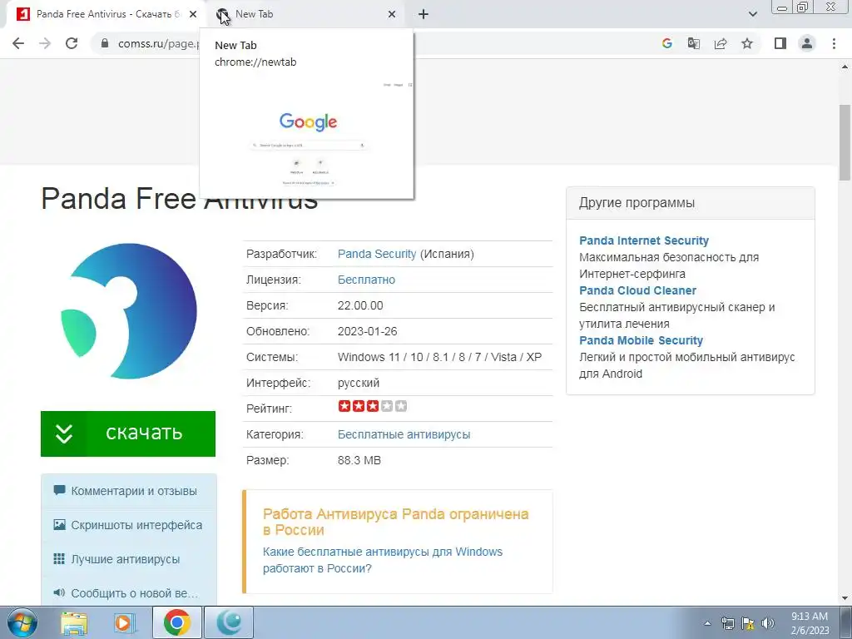
Task: Click the padlock site info icon
Action: (x=106, y=43)
